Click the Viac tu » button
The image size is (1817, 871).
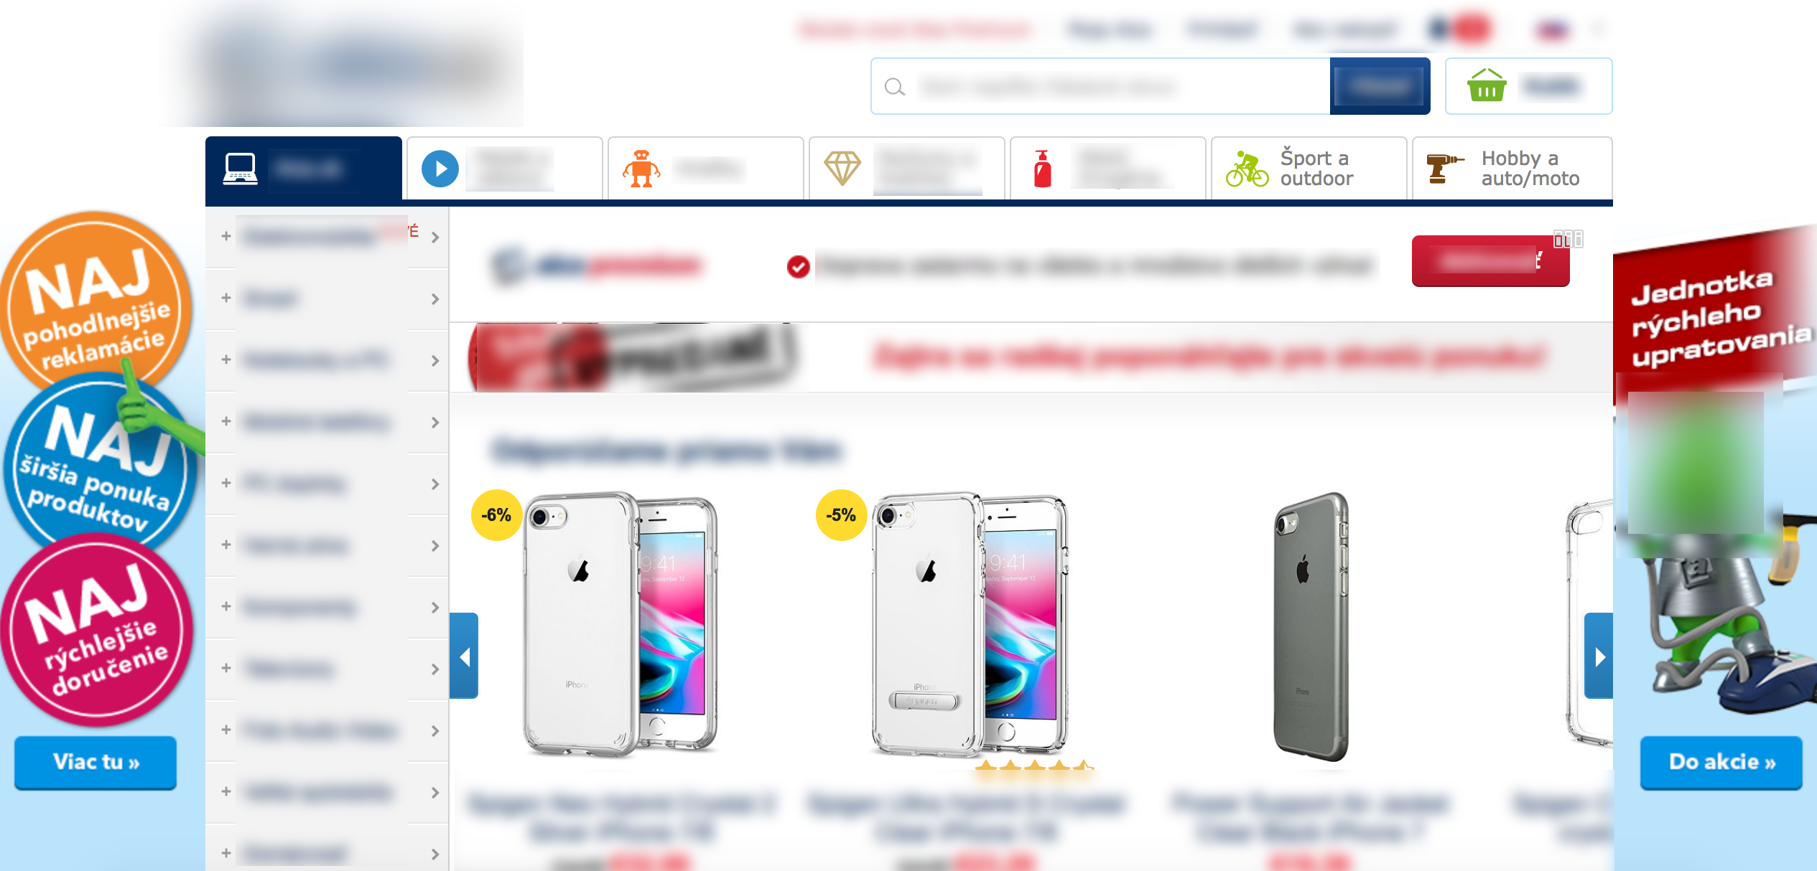(96, 762)
